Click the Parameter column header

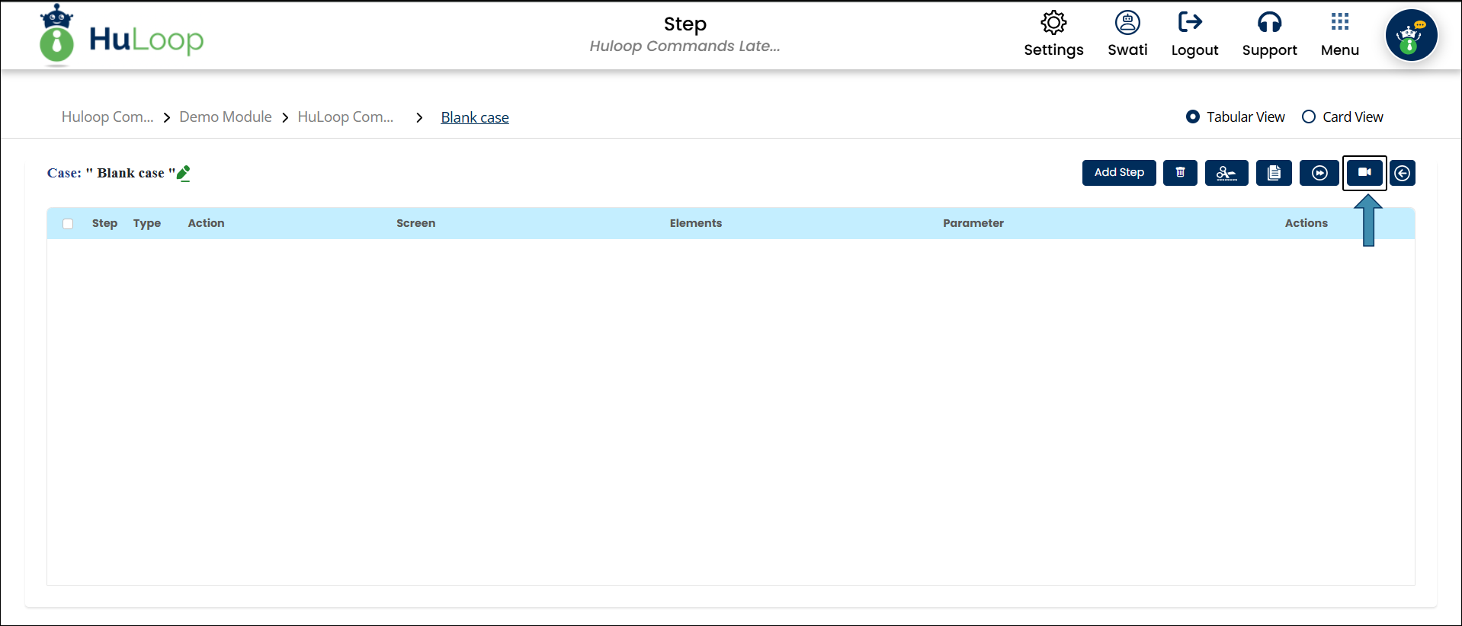point(973,223)
